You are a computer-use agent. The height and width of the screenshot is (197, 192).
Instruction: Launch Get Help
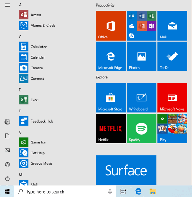click(x=32, y=153)
